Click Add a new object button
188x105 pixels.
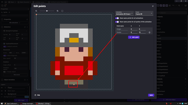[x=169, y=100]
